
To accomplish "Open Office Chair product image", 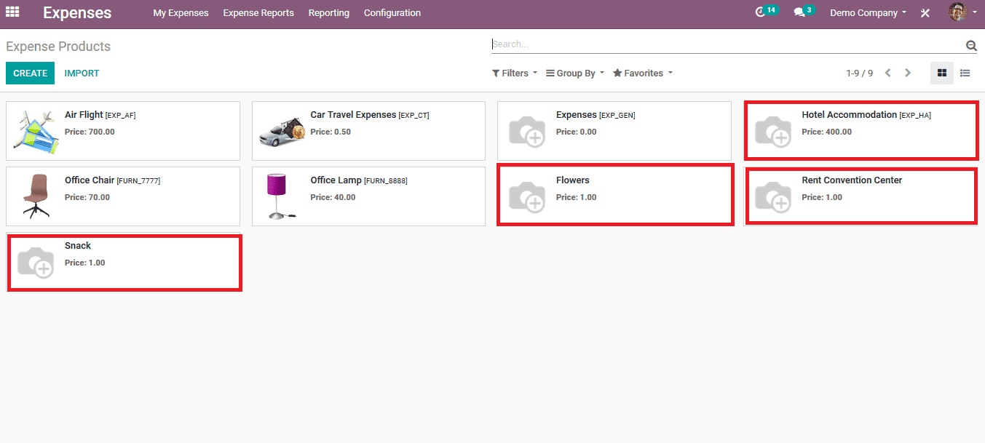I will click(x=35, y=196).
